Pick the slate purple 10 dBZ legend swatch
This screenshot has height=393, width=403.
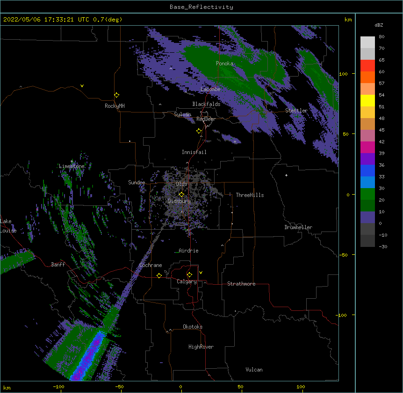point(367,218)
